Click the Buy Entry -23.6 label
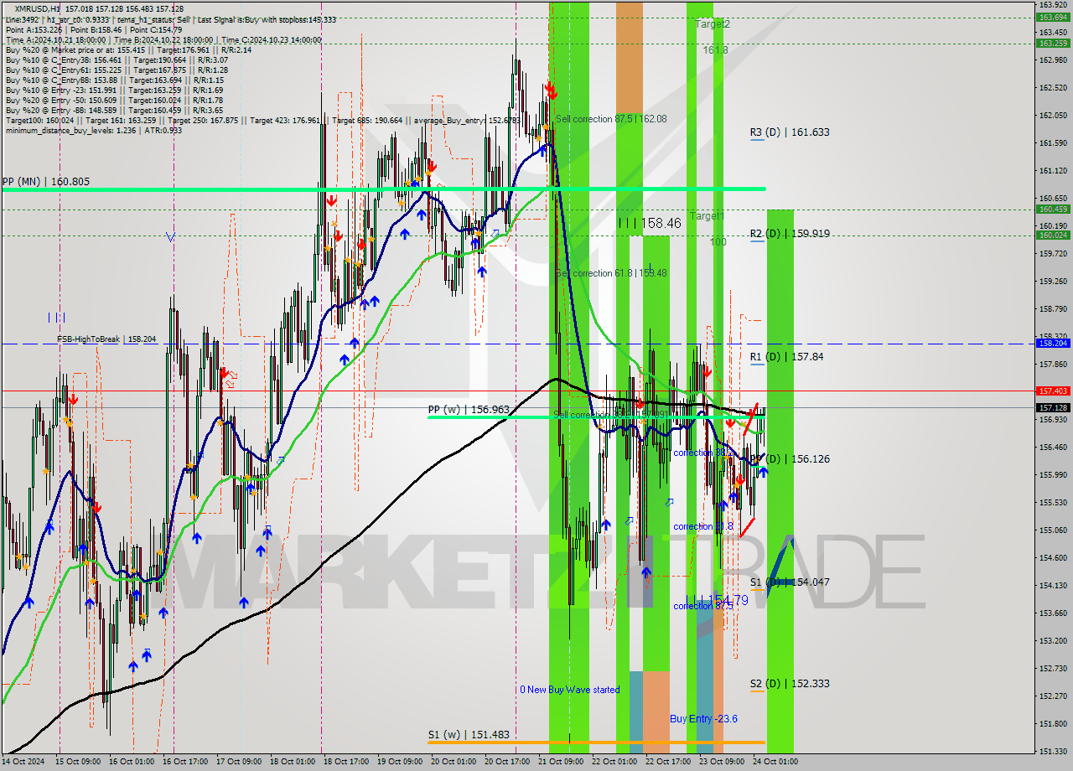This screenshot has width=1073, height=771. pos(703,719)
